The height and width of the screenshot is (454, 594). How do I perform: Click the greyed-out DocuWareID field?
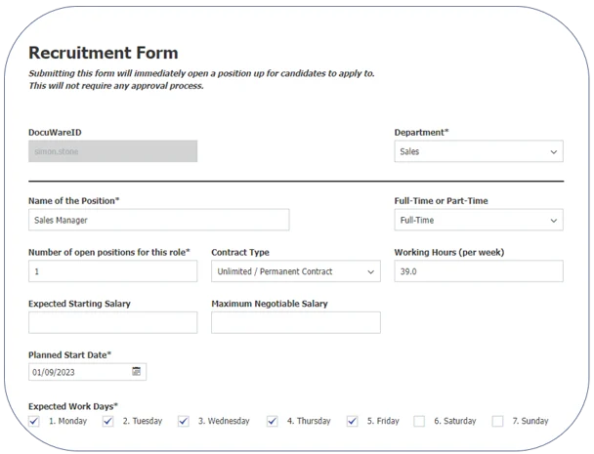[112, 151]
